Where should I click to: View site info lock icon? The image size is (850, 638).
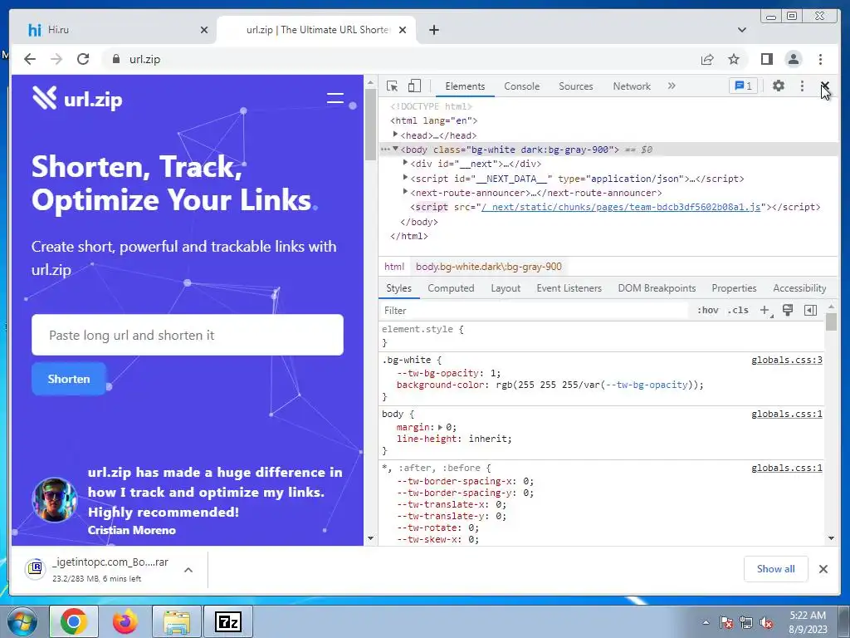coord(115,59)
